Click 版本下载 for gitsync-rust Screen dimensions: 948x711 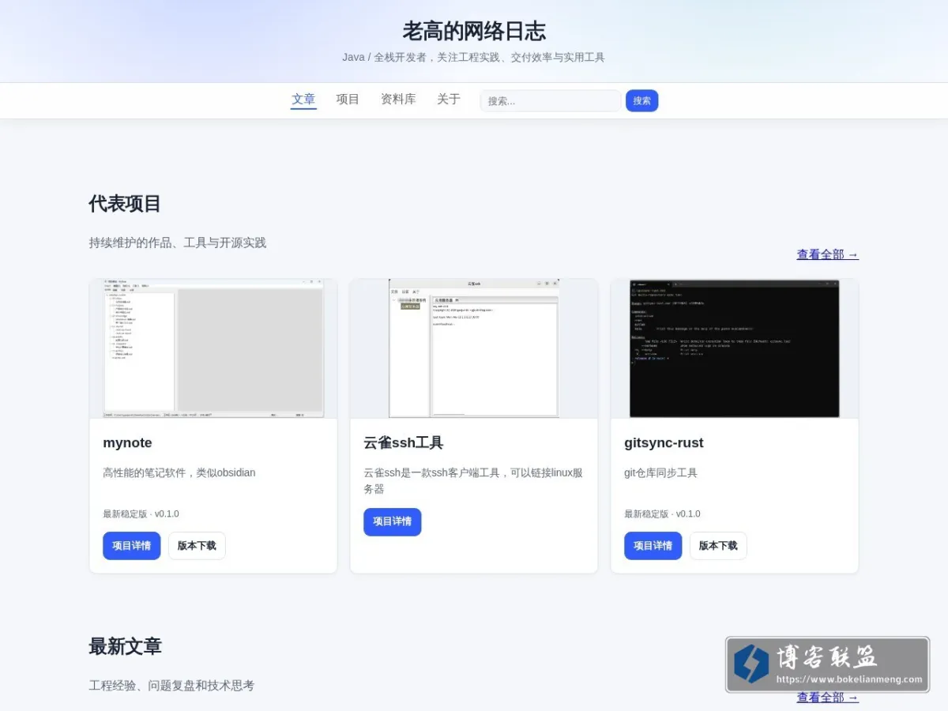pyautogui.click(x=718, y=546)
